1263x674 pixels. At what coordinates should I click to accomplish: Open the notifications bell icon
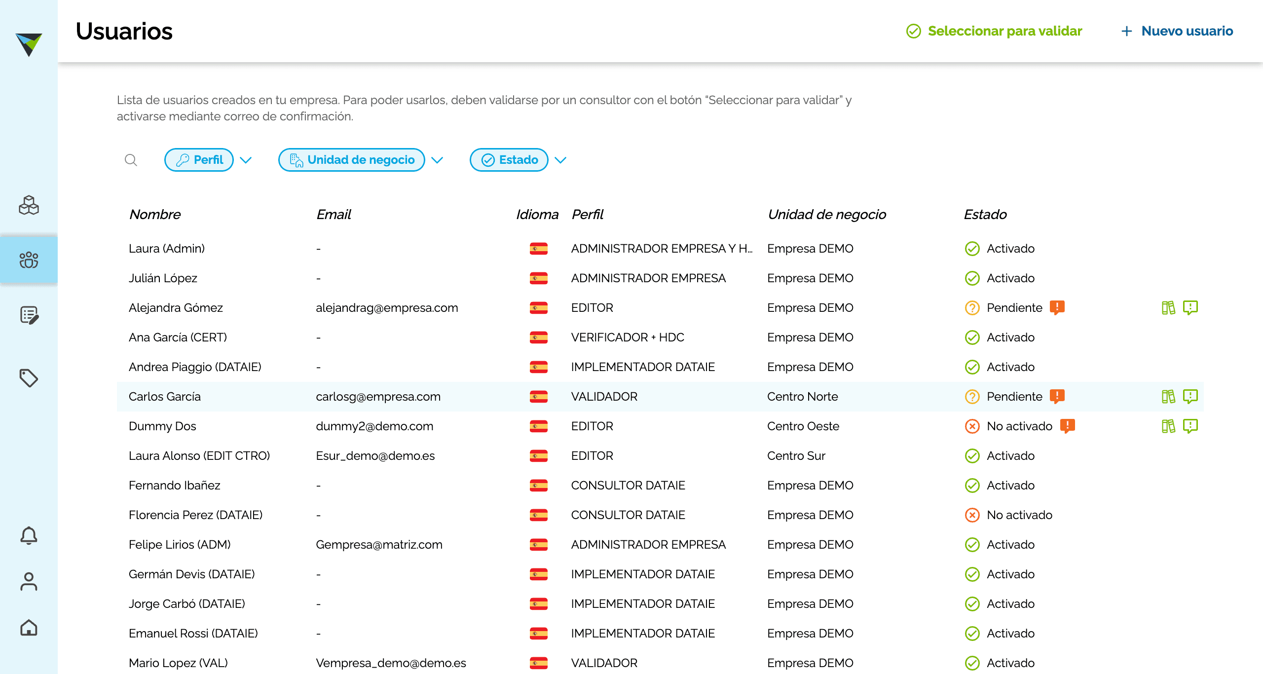pyautogui.click(x=29, y=535)
